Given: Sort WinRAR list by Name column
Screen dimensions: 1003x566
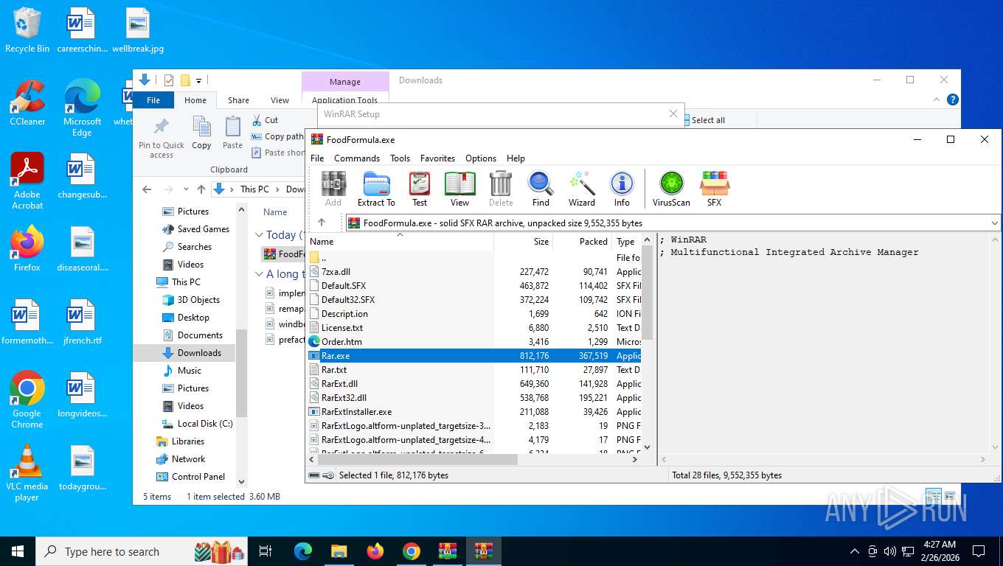Looking at the screenshot, I should pyautogui.click(x=400, y=242).
